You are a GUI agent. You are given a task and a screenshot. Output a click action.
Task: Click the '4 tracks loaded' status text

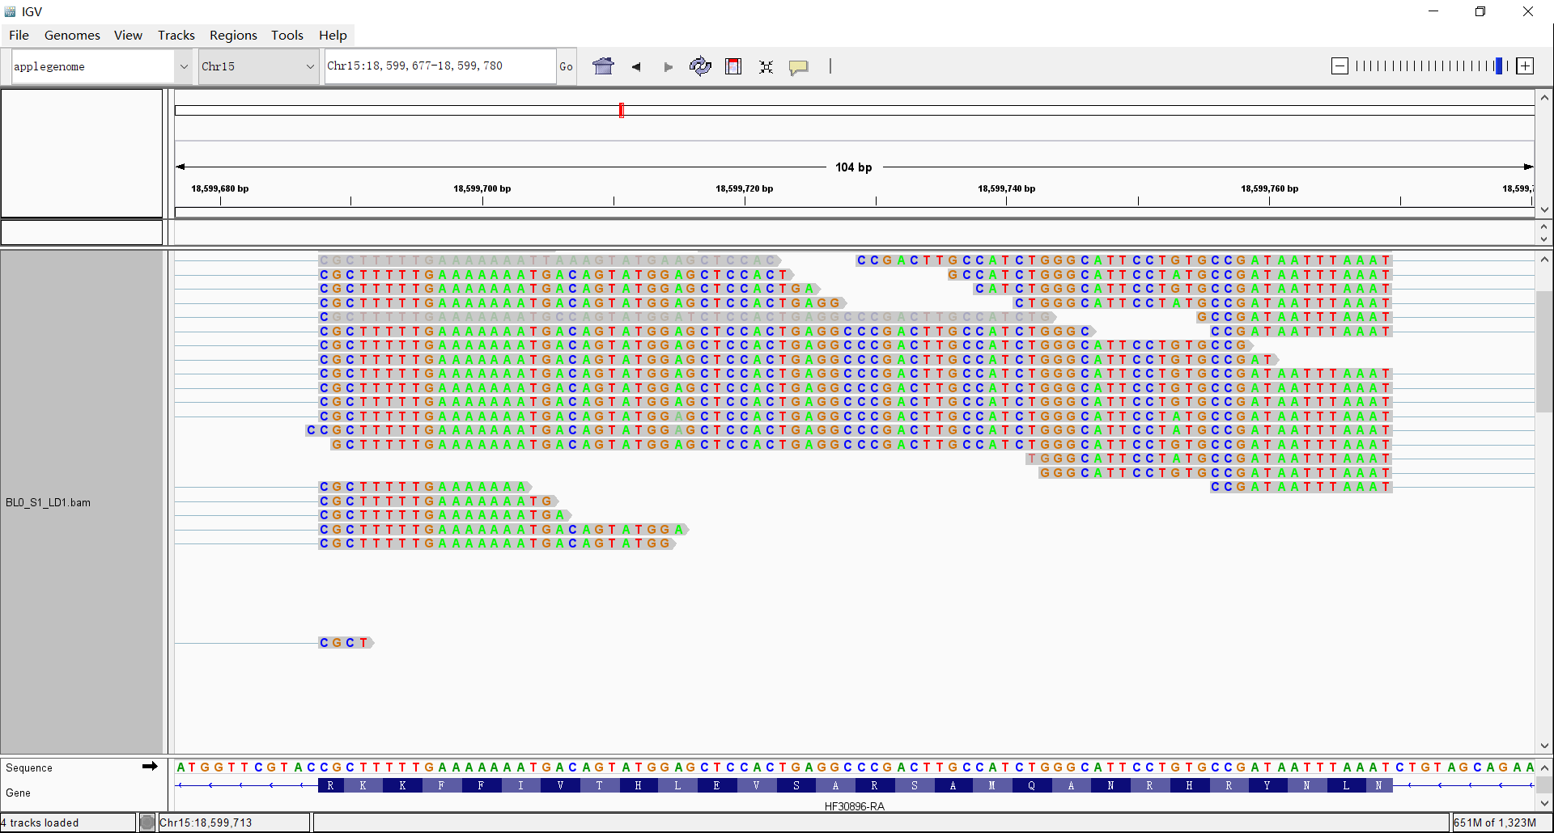40,822
